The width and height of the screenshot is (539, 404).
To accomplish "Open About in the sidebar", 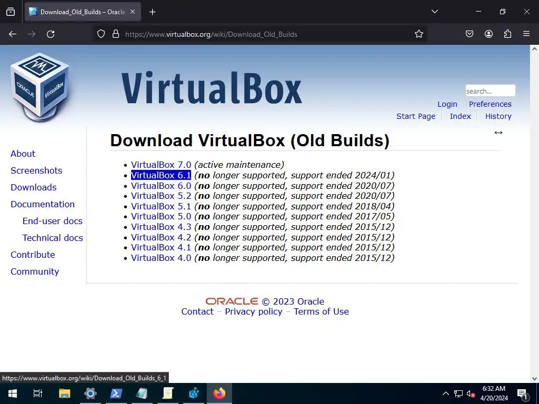I will pos(23,154).
